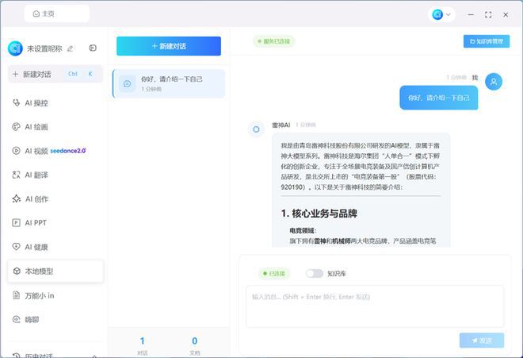
Task: Open 知识库管理 button
Action: (487, 41)
